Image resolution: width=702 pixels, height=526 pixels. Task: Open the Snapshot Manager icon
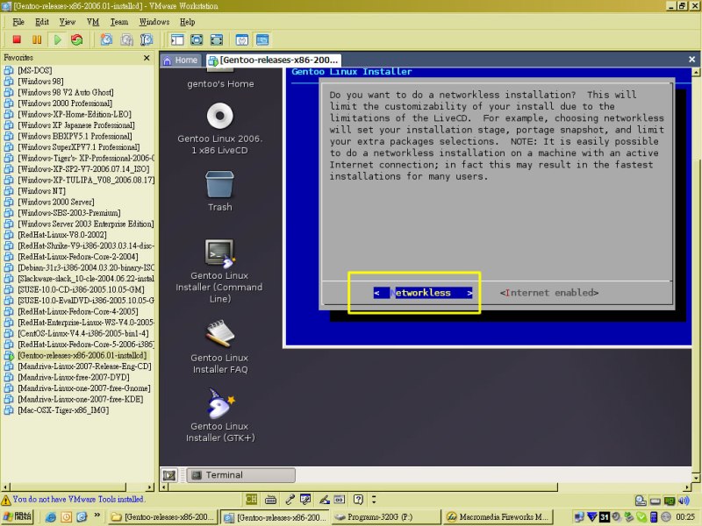click(147, 39)
